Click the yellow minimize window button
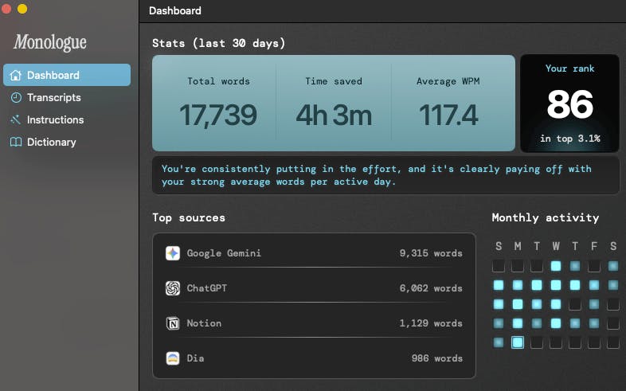This screenshot has width=626, height=391. tap(22, 9)
